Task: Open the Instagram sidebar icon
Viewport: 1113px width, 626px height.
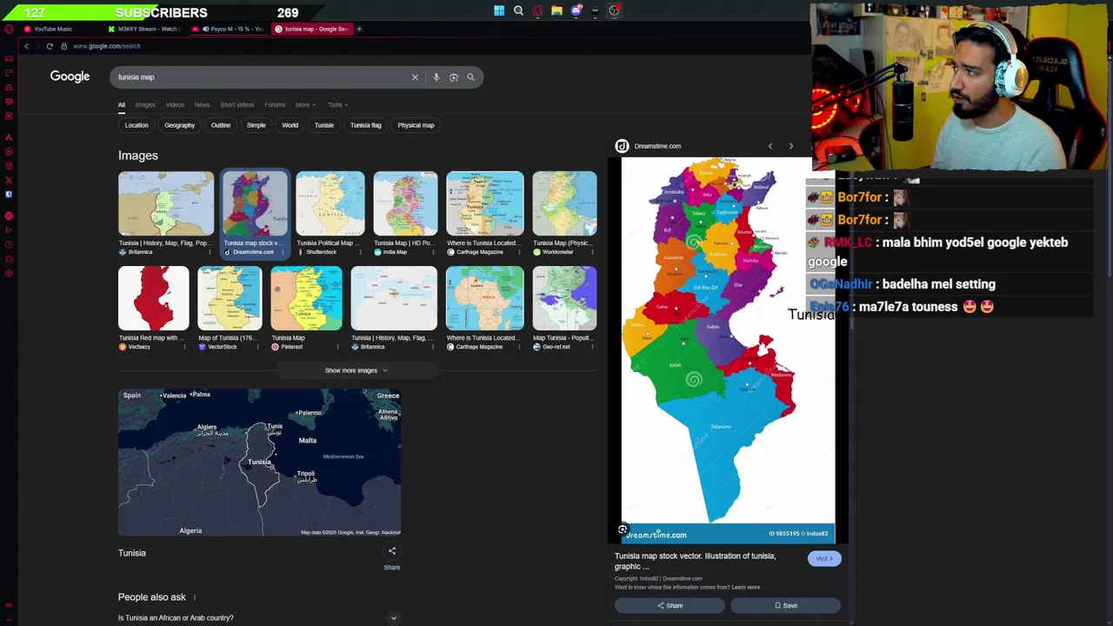Action: pos(9,165)
